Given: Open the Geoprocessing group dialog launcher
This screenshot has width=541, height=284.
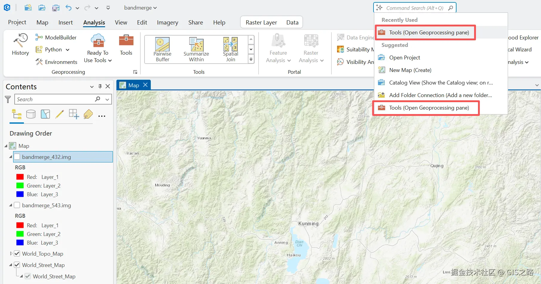Looking at the screenshot, I should pos(135,72).
